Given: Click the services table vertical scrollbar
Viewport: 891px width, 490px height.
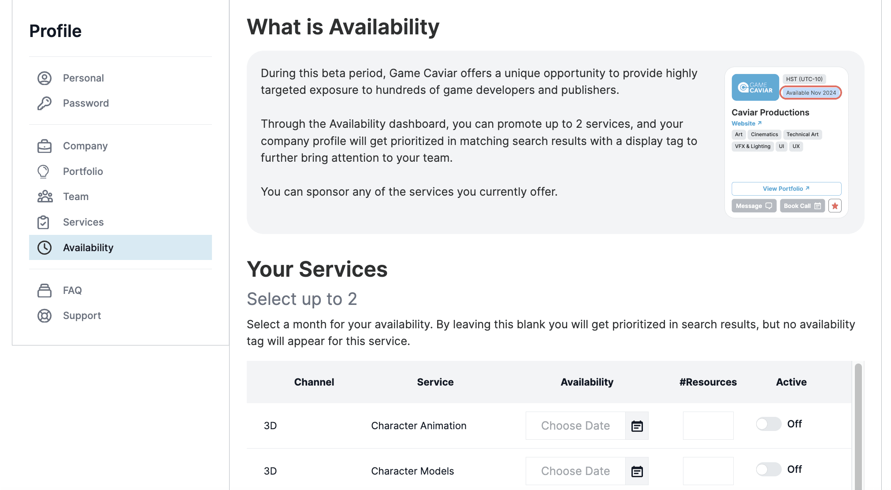Looking at the screenshot, I should 858,423.
